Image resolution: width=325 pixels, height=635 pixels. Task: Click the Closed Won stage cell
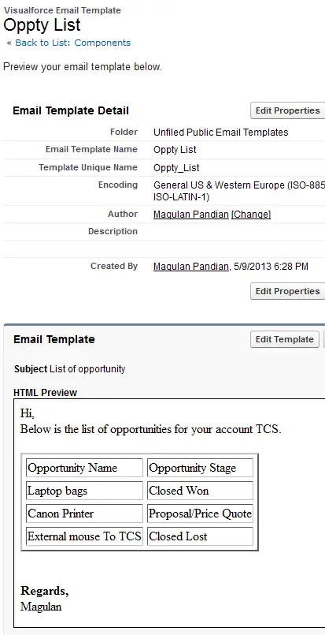tap(200, 491)
